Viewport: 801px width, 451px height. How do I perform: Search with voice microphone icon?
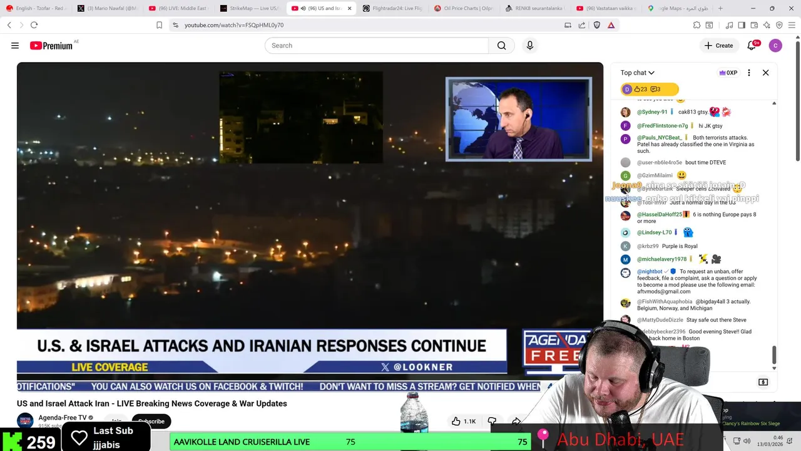pyautogui.click(x=529, y=46)
